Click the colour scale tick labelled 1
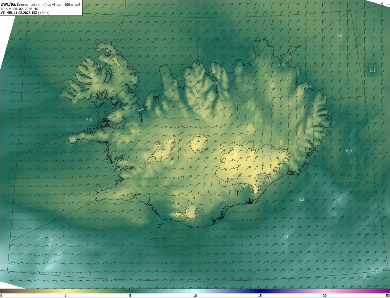 tap(65, 296)
